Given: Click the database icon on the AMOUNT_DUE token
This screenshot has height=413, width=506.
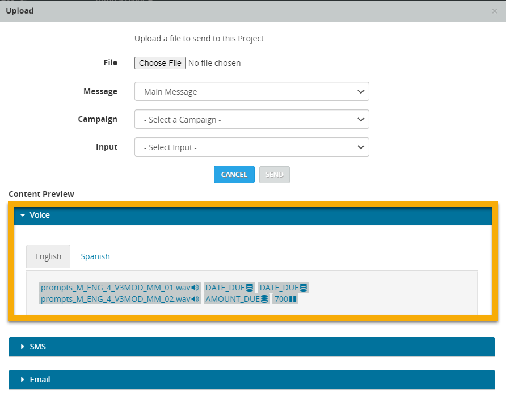Looking at the screenshot, I should click(263, 298).
